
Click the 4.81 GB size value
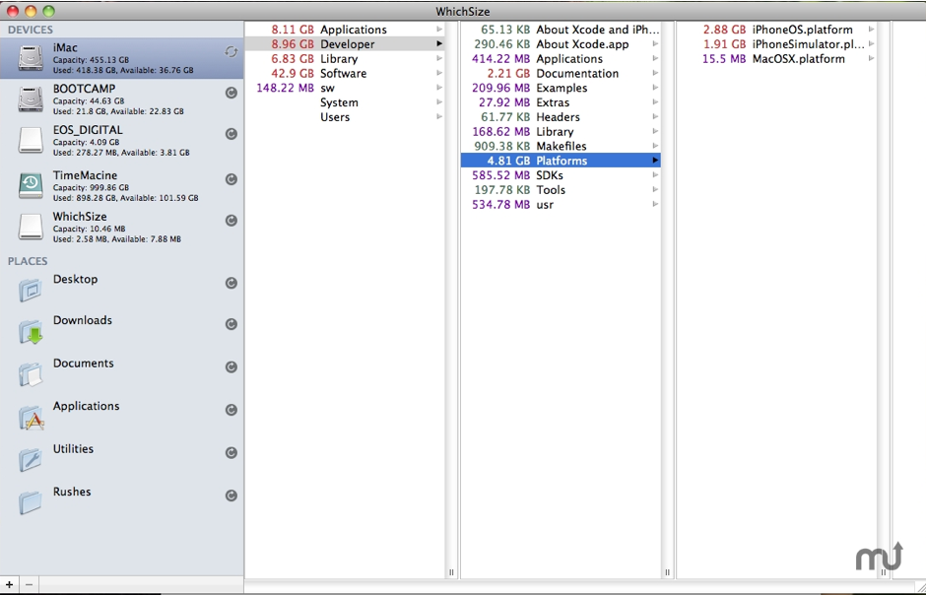tap(508, 160)
